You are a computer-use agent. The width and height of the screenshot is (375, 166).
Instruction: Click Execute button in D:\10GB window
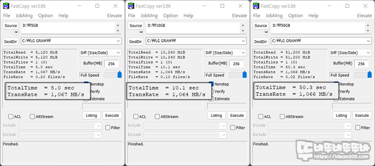(x=237, y=115)
